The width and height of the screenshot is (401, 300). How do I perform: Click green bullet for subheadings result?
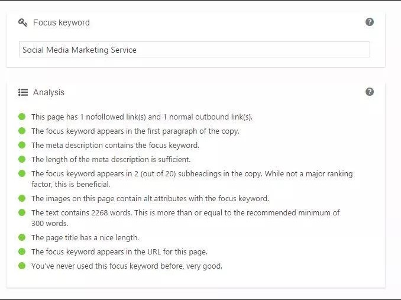(x=22, y=173)
